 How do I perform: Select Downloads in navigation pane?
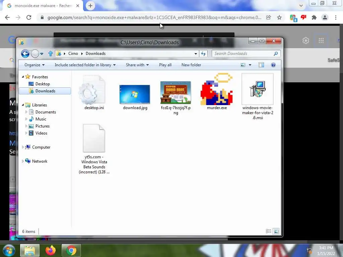pyautogui.click(x=45, y=91)
